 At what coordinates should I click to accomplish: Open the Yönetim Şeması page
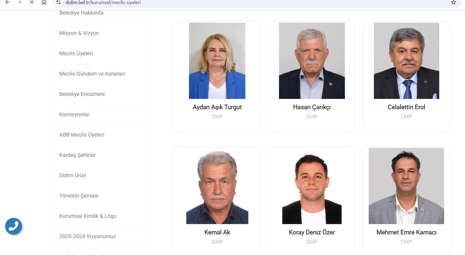pos(79,196)
